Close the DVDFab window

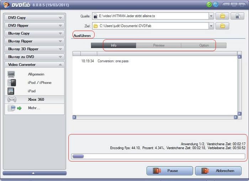point(242,5)
